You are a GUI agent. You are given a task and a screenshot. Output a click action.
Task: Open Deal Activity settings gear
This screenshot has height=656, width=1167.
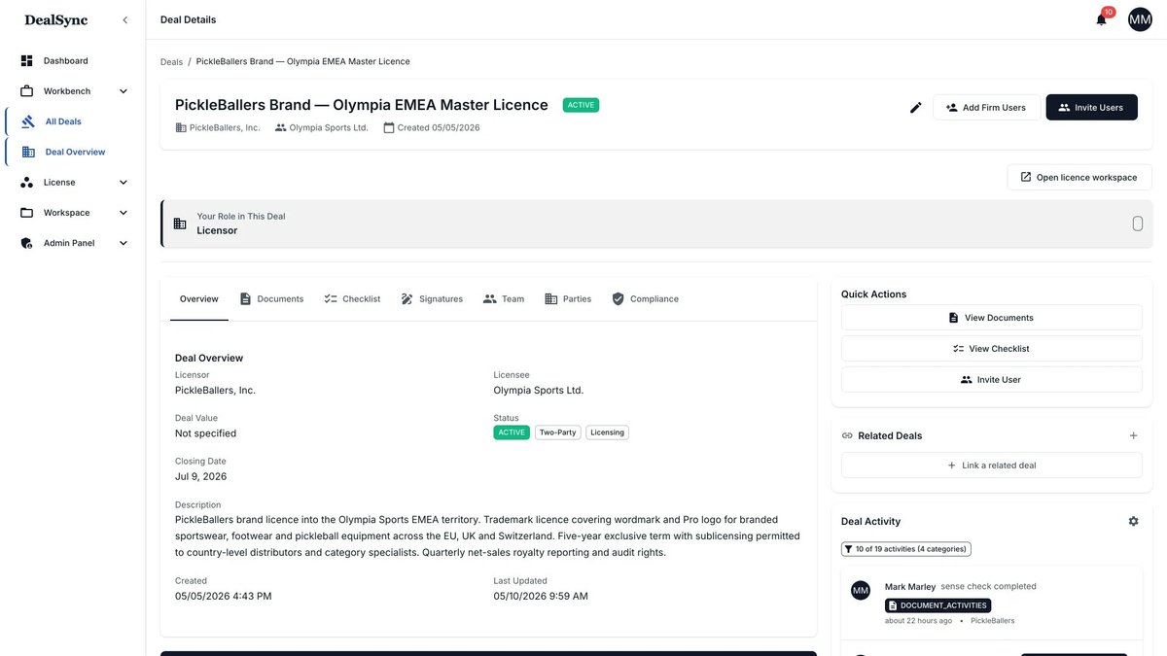tap(1133, 521)
